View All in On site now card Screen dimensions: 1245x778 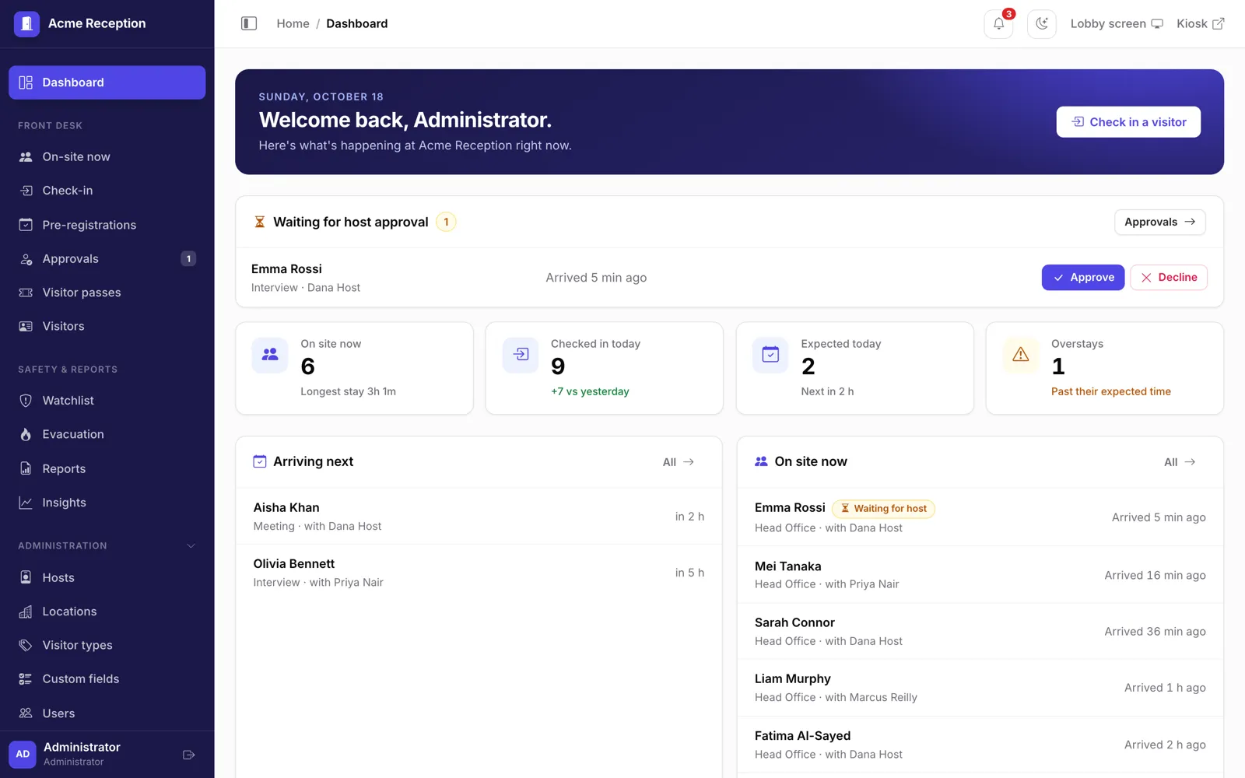coord(1180,462)
